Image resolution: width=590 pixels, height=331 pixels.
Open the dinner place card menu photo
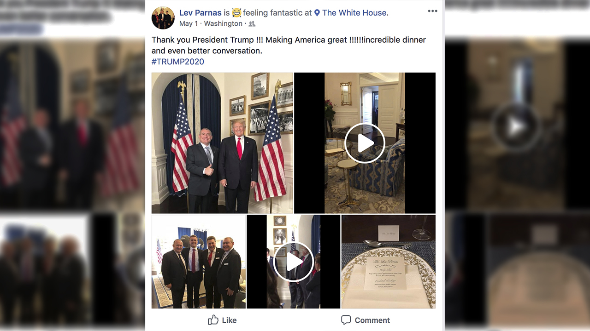coord(389,262)
